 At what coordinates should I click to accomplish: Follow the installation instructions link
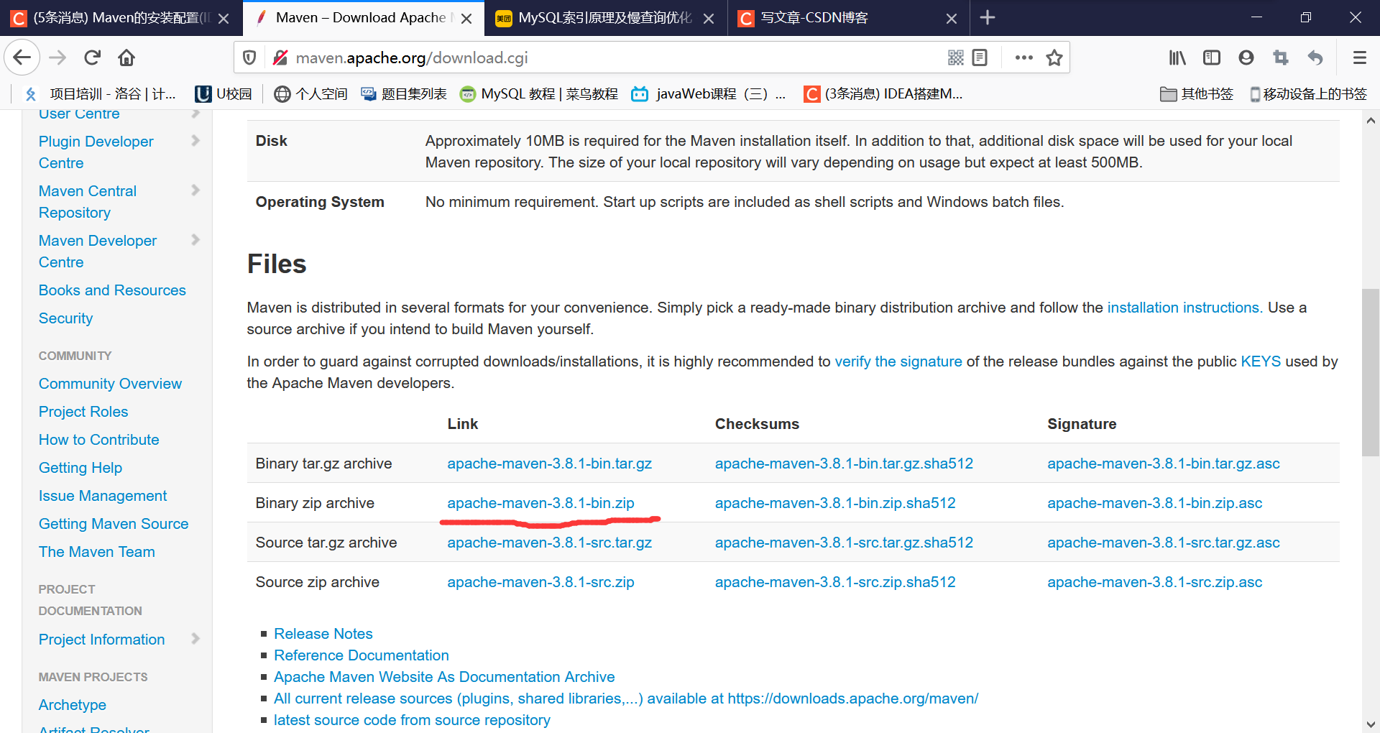(1184, 308)
